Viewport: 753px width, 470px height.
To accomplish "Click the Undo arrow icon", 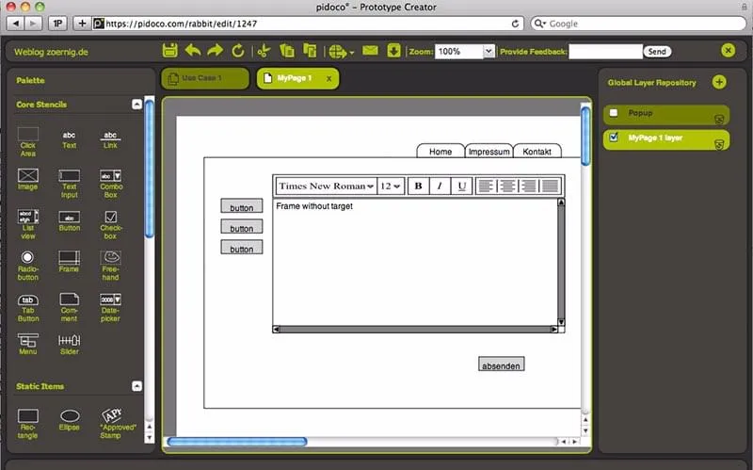I will click(193, 51).
